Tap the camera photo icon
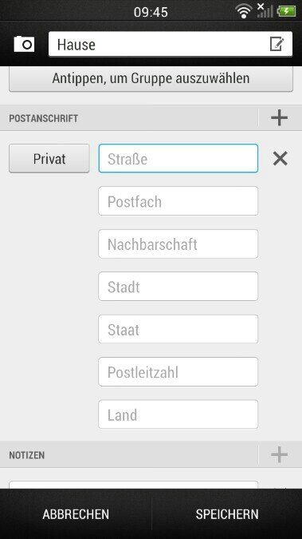 coord(24,44)
